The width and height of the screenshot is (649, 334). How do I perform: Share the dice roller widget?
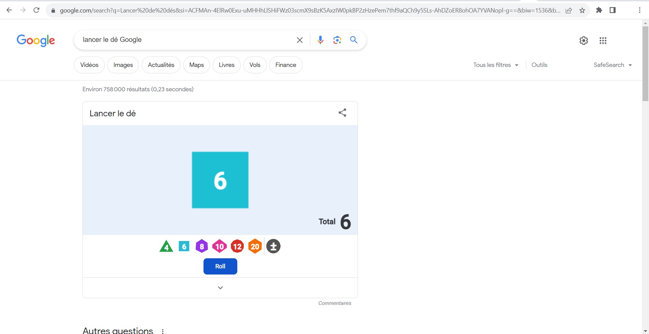point(342,113)
